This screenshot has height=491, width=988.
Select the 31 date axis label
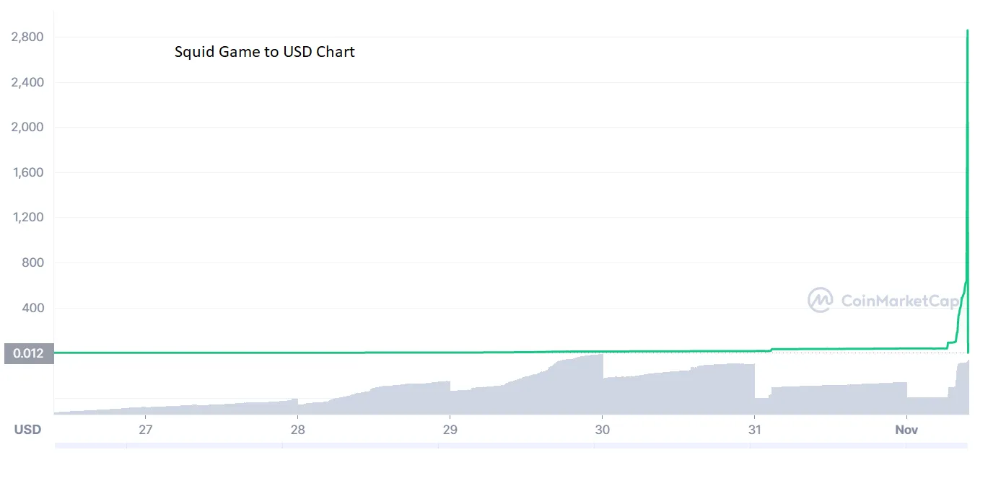pos(754,429)
